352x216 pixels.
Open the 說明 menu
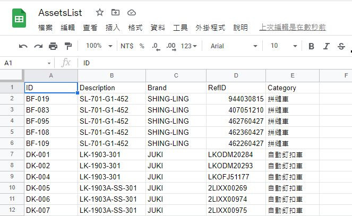tap(241, 28)
